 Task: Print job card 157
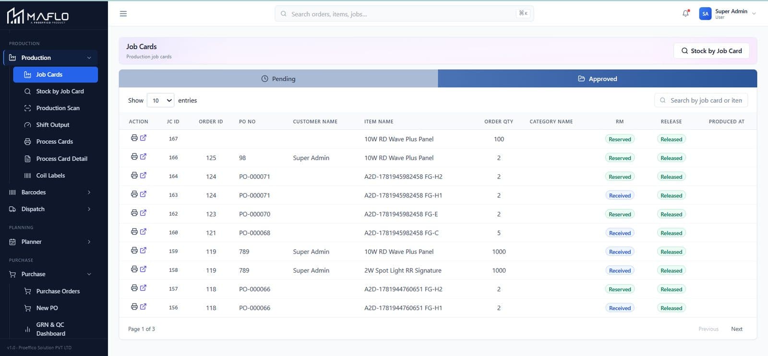[134, 287]
